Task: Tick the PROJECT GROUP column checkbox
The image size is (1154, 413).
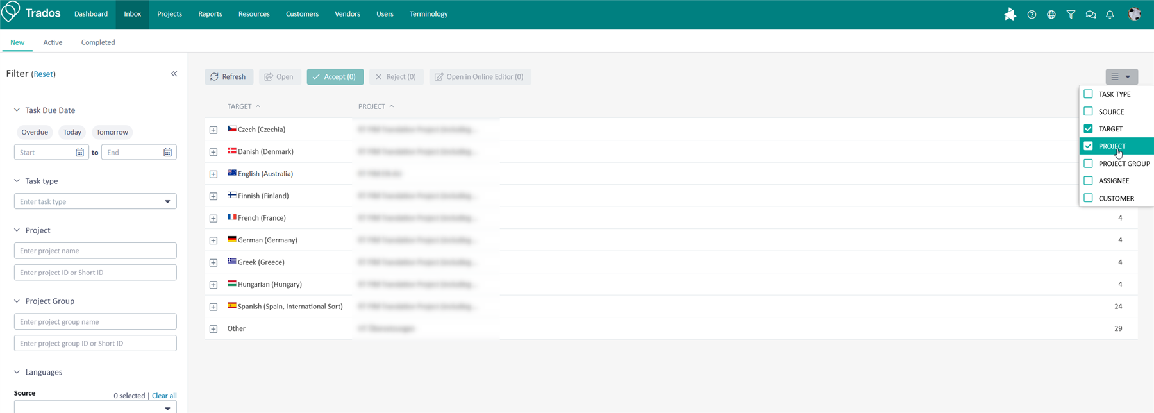Action: coord(1088,164)
